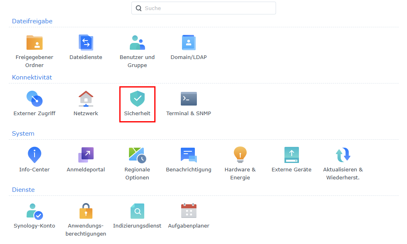407x244 pixels.
Task: Open Anwendungsberechtigungen icon
Action: pos(86,211)
